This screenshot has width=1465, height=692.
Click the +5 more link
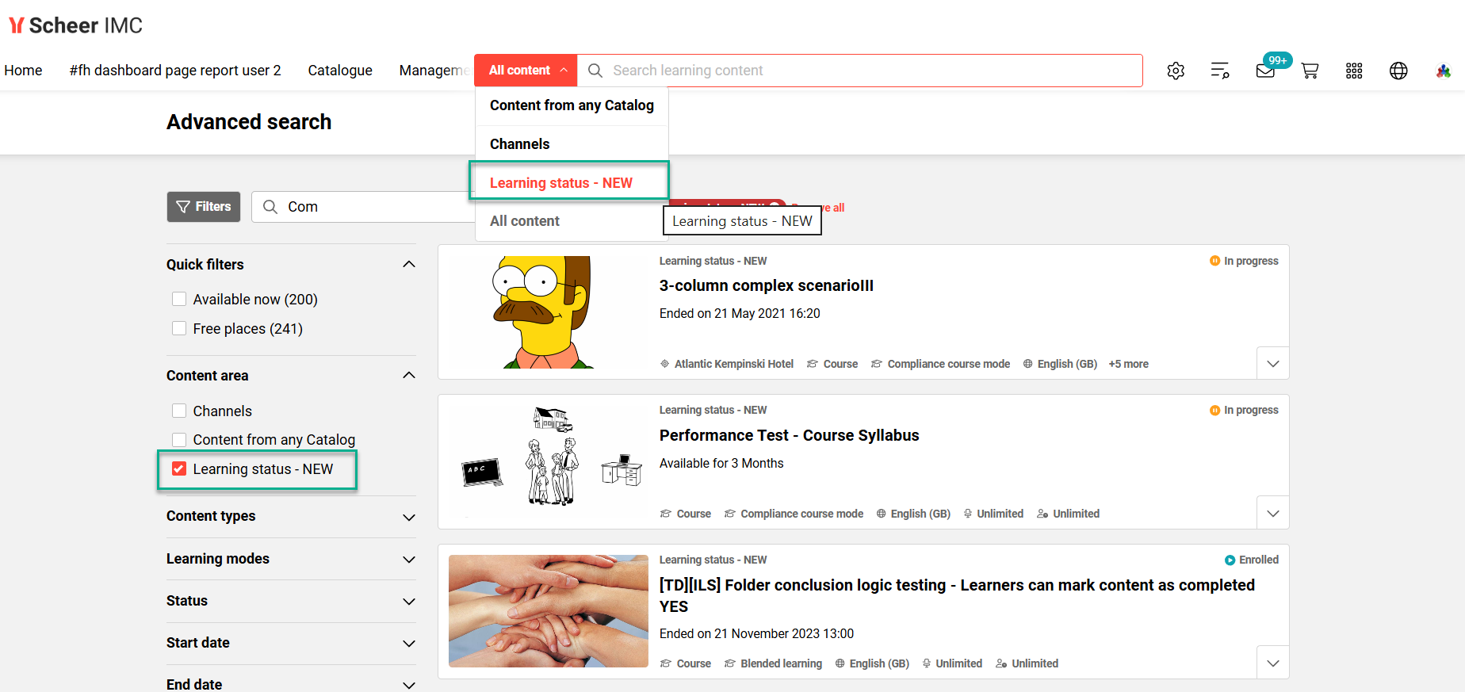1128,364
